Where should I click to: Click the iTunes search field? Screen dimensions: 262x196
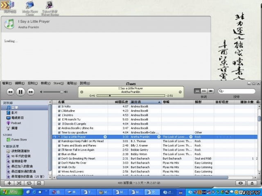coord(237,91)
